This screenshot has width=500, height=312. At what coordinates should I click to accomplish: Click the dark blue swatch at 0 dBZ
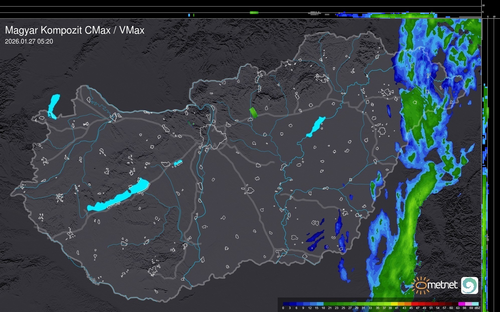285,304
